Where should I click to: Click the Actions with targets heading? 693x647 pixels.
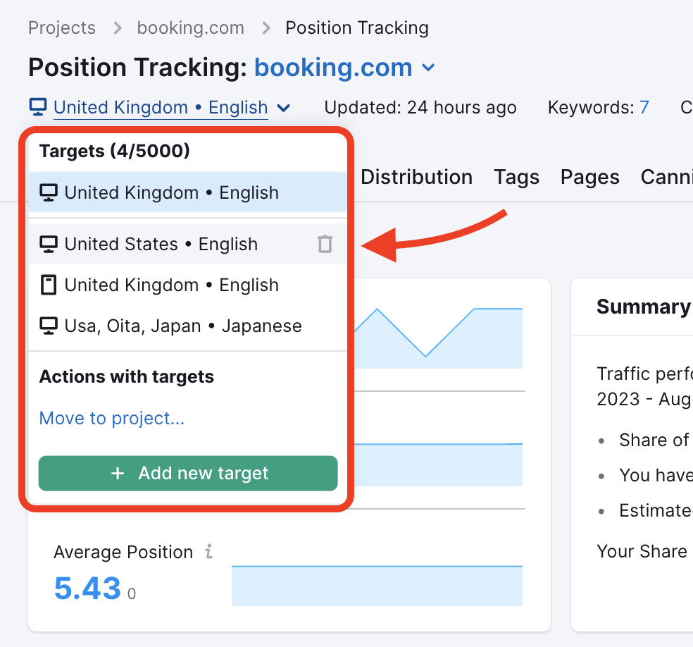[126, 377]
